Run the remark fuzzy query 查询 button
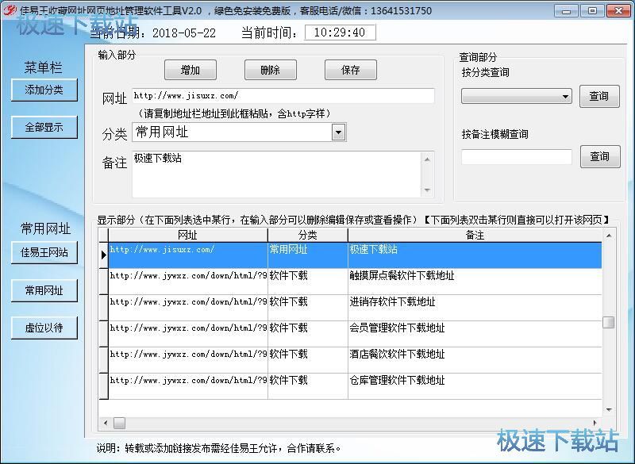 600,156
